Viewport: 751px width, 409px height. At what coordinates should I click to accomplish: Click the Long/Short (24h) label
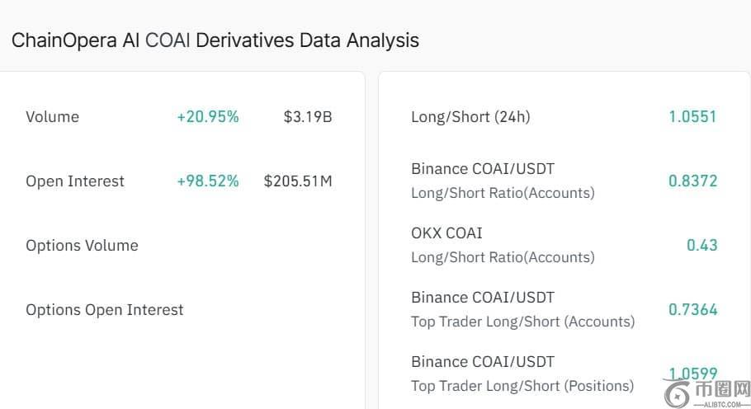point(470,117)
